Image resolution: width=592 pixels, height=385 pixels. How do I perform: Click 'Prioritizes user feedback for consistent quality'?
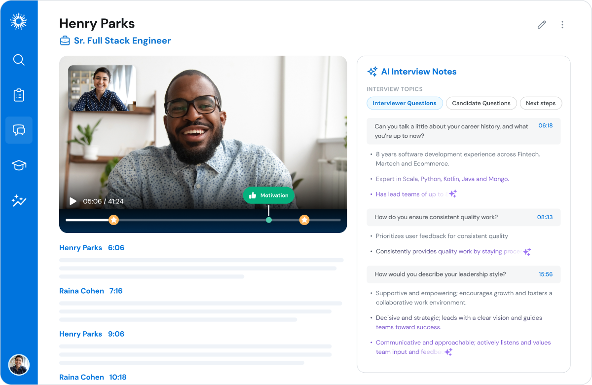click(x=442, y=236)
